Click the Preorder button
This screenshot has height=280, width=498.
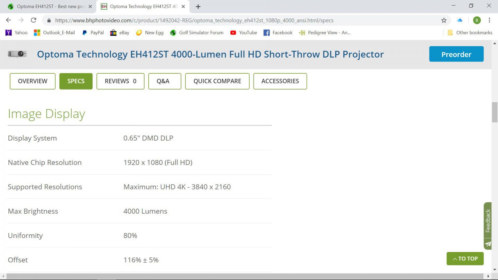coord(456,54)
